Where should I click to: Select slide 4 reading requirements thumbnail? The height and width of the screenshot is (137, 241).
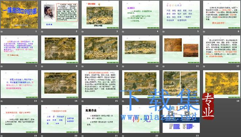[x=141, y=15]
